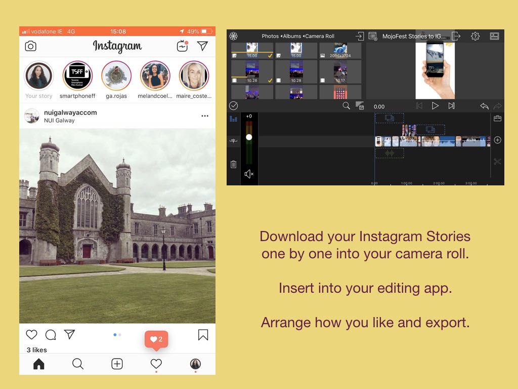
Task: Open new post plus tab
Action: [x=117, y=364]
